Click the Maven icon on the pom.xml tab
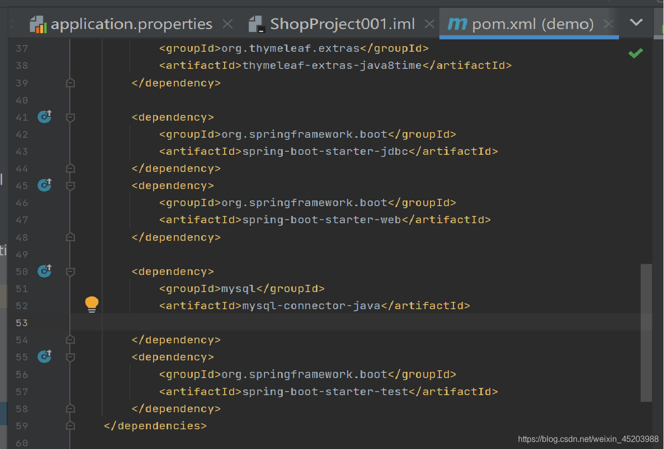664x449 pixels. pyautogui.click(x=457, y=23)
